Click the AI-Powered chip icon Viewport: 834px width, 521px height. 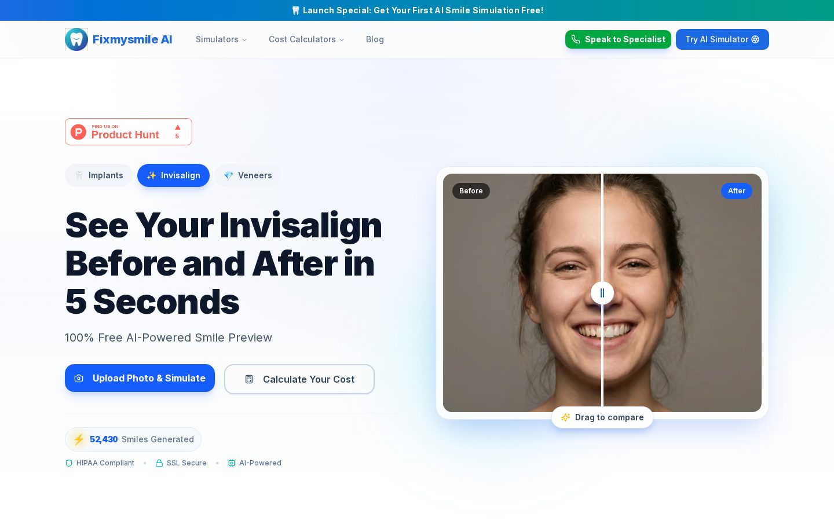232,463
